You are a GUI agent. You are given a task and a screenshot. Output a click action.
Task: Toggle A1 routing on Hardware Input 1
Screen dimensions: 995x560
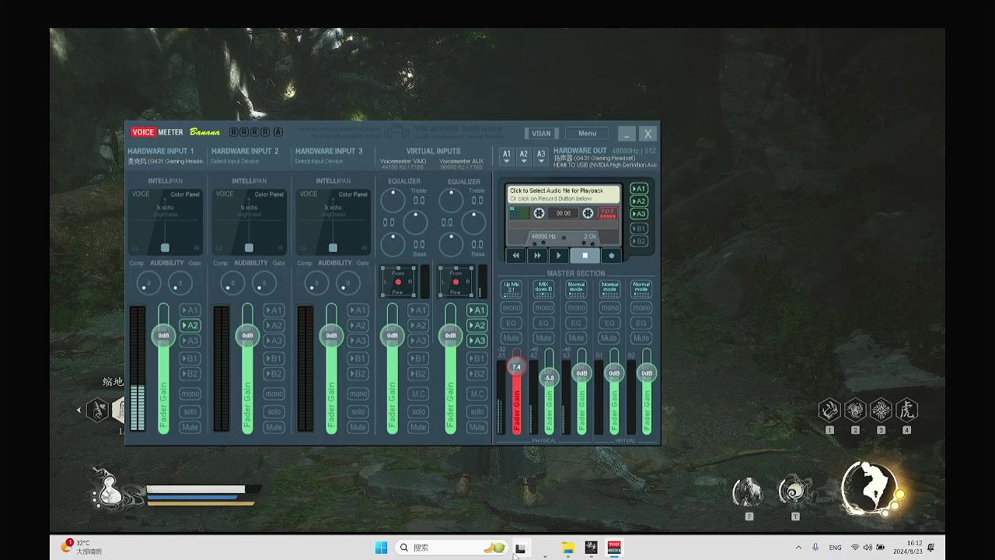(x=190, y=310)
